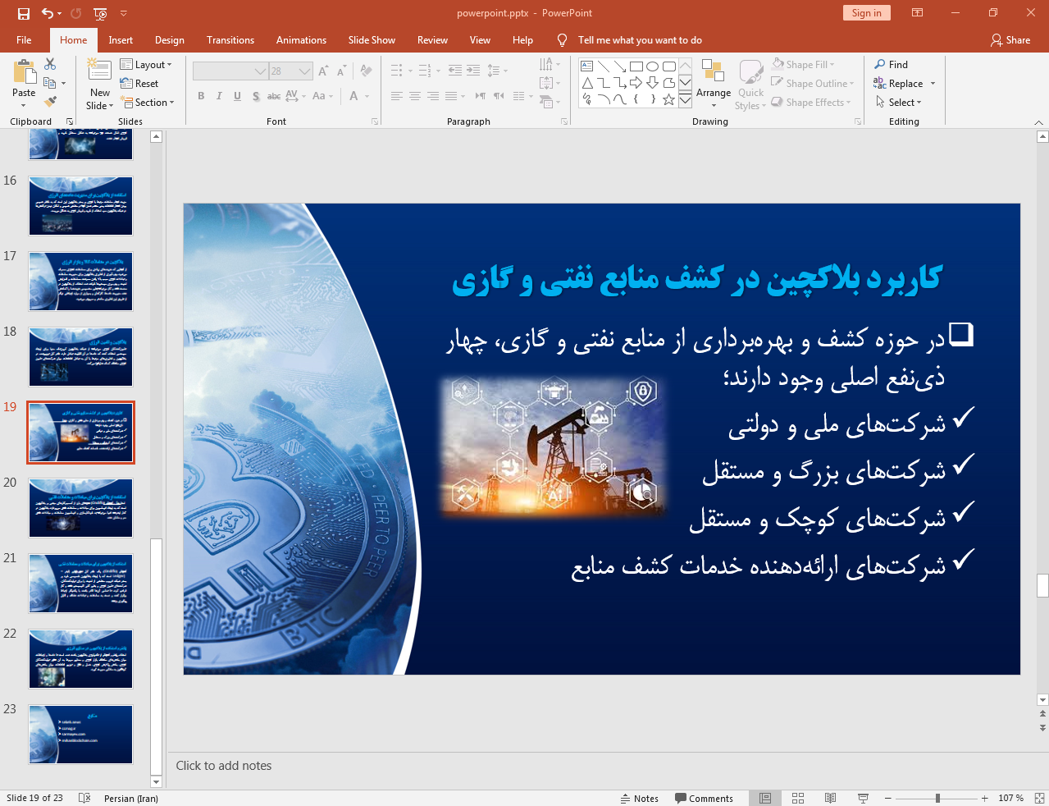Toggle the Notes pane button
Viewport: 1049px width, 806px height.
click(x=640, y=799)
